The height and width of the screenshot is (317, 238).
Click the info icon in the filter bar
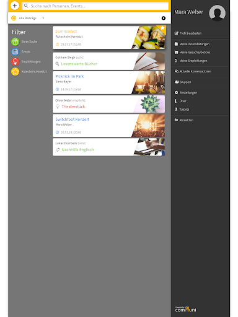coord(164,18)
